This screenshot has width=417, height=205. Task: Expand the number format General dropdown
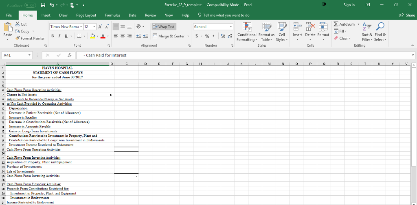(x=231, y=27)
